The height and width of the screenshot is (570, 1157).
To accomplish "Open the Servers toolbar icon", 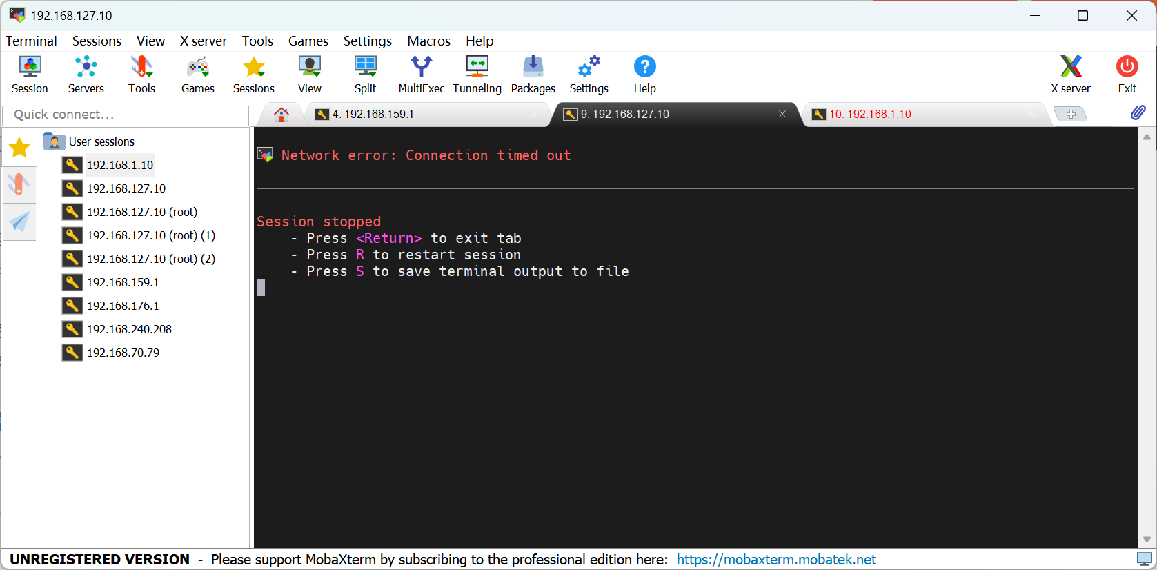I will (86, 75).
